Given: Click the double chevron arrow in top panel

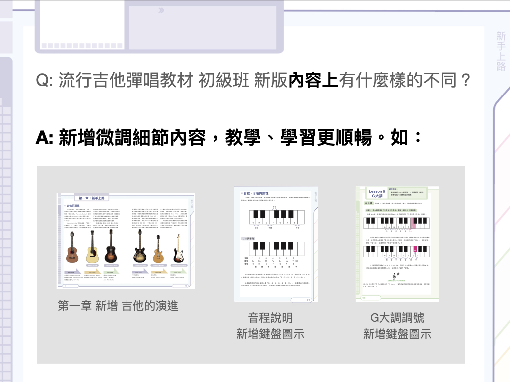Looking at the screenshot, I should [161, 10].
